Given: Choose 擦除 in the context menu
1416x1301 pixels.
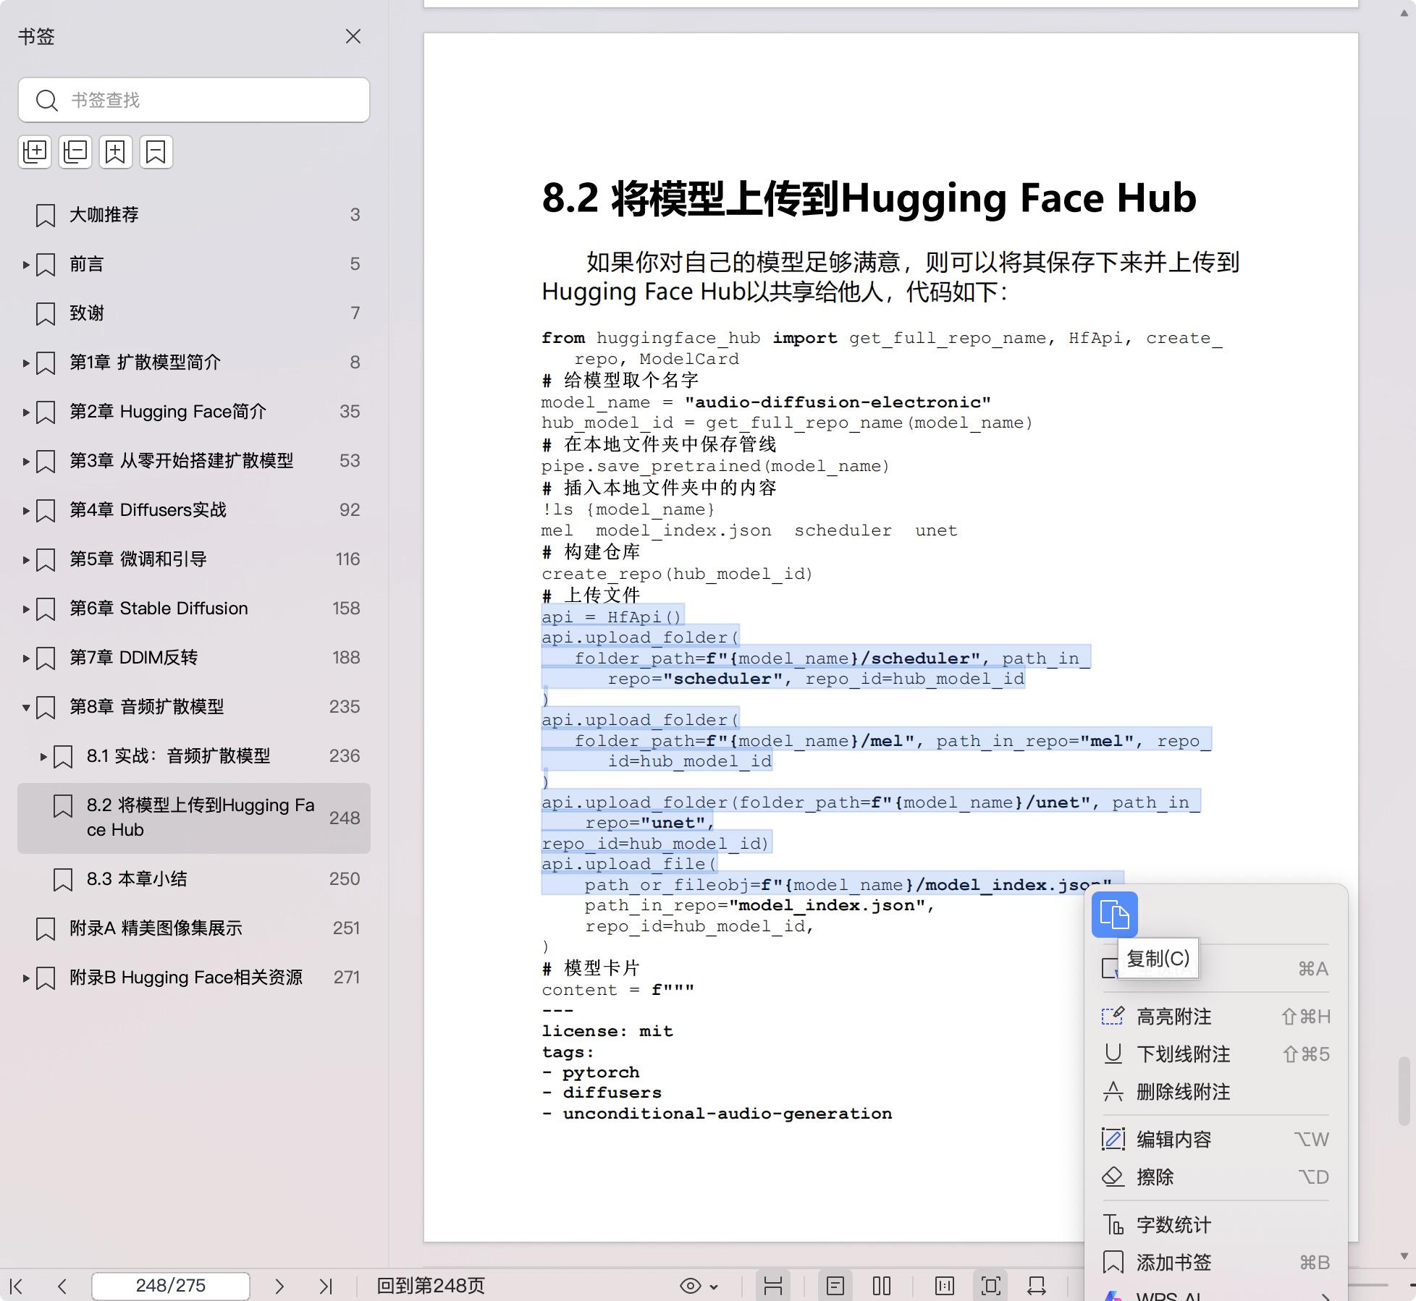Looking at the screenshot, I should (x=1216, y=1177).
